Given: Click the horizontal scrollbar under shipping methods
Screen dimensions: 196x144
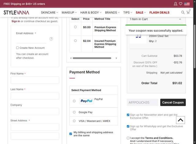Looking at the screenshot, I should tap(92, 58).
